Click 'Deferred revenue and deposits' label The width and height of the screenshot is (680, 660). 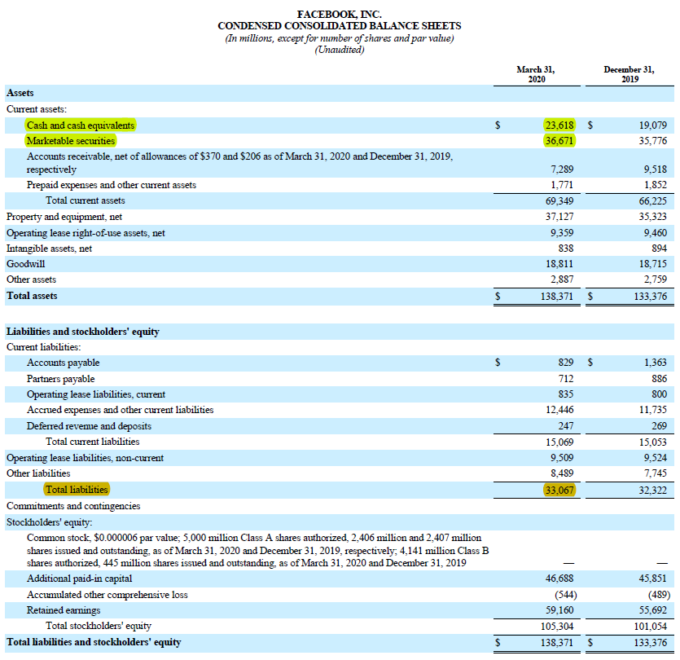tap(89, 426)
